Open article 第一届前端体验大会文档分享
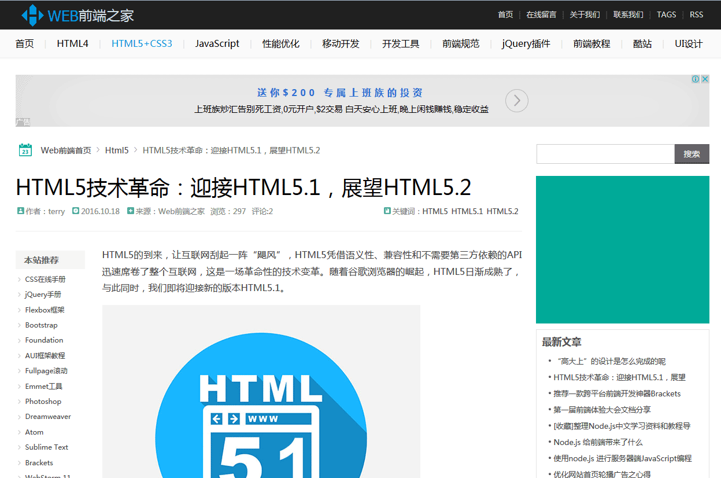 602,410
